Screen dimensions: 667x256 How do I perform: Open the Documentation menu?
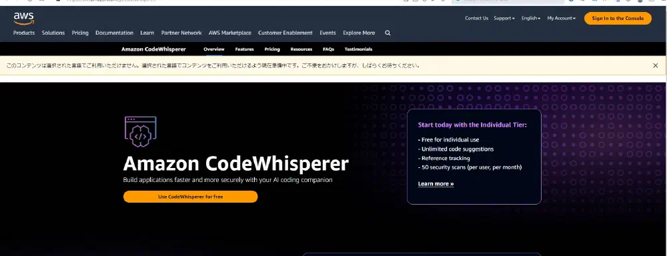tap(115, 33)
